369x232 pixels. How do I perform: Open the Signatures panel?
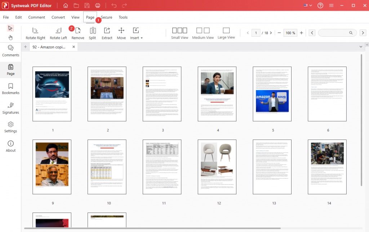10,108
